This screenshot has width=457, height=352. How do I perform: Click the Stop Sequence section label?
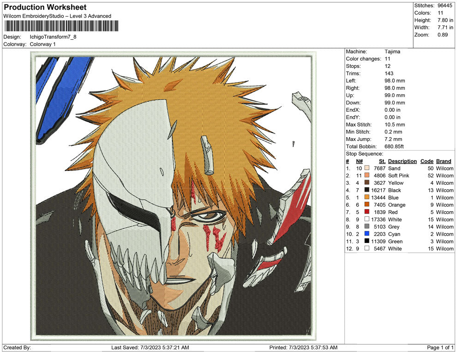pyautogui.click(x=364, y=154)
